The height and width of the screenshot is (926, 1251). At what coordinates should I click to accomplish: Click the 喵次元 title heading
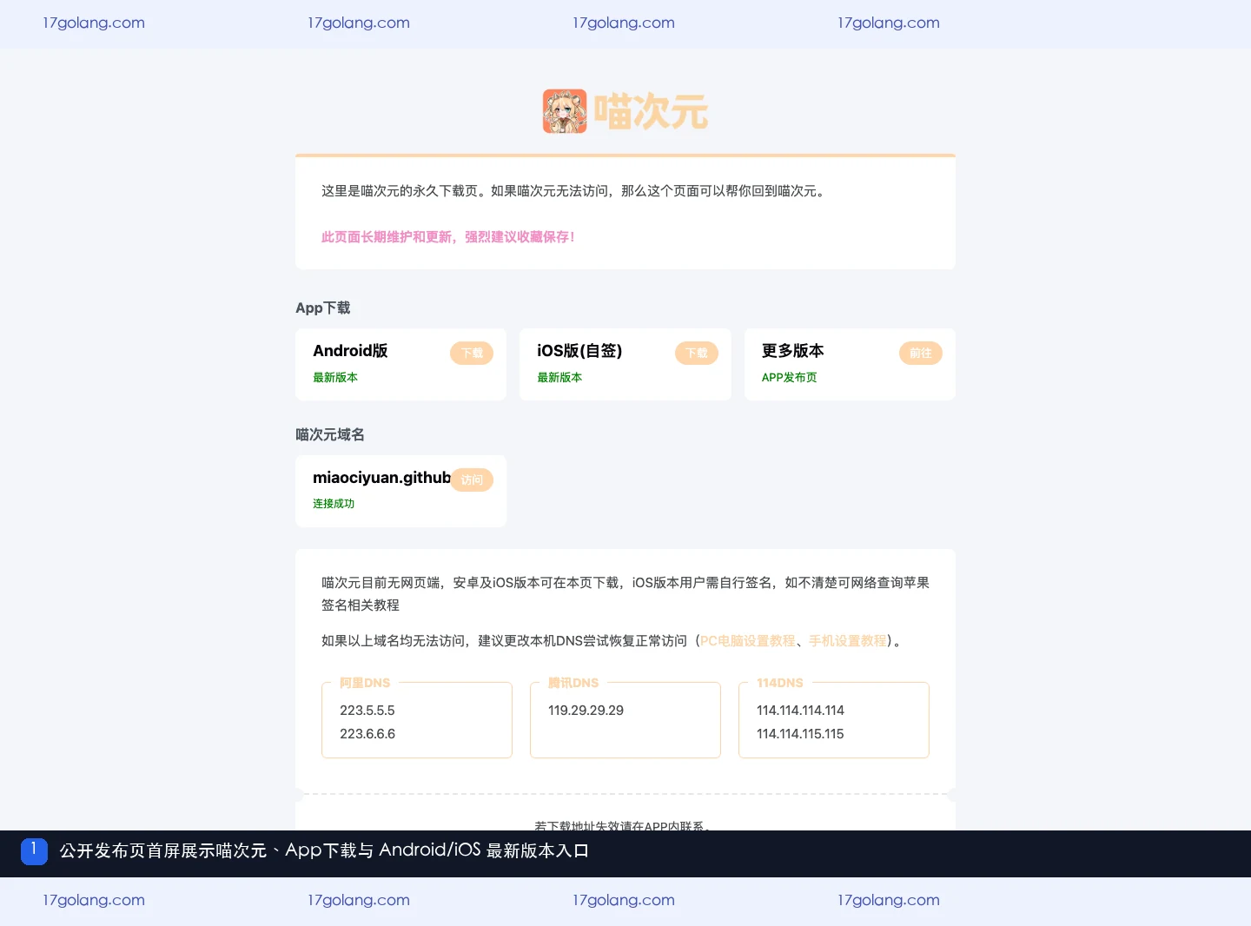click(651, 112)
